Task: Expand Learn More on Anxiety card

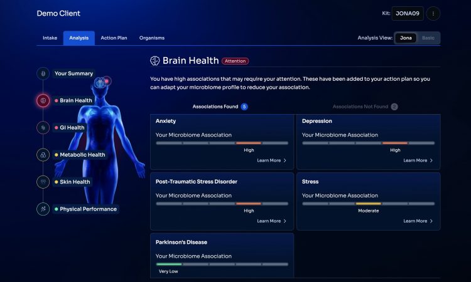Action: pos(271,160)
